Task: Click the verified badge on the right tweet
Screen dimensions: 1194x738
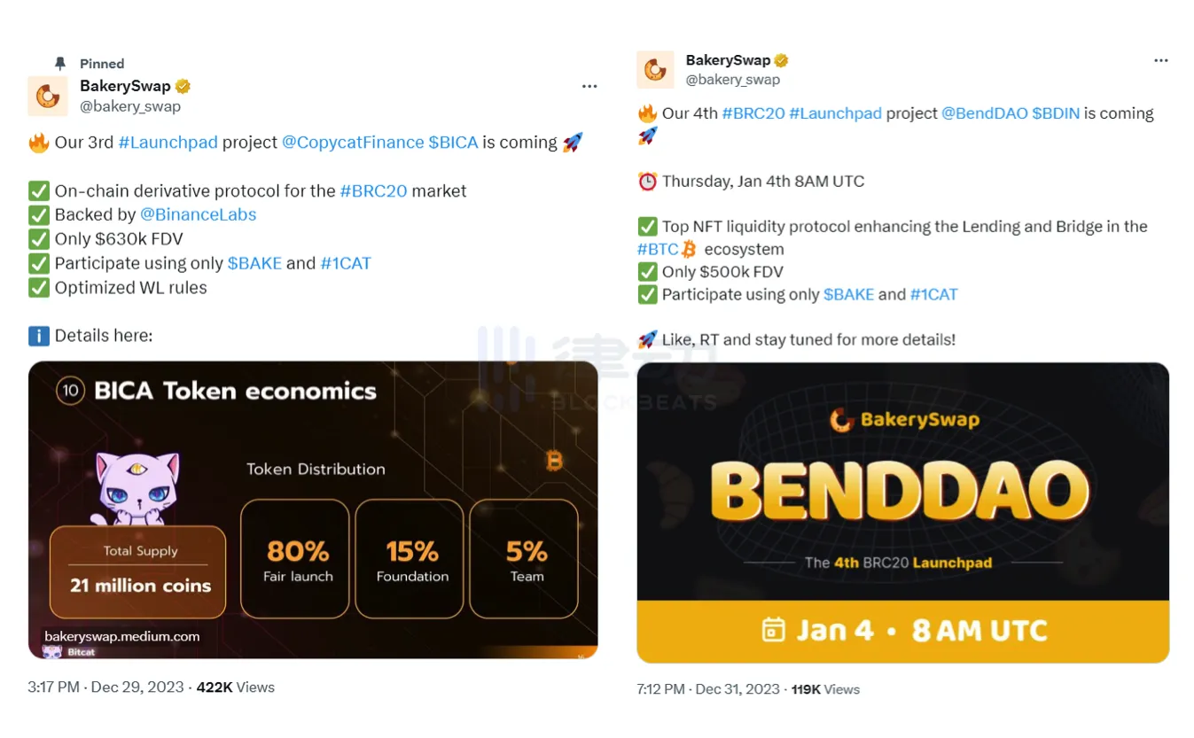Action: pos(781,60)
